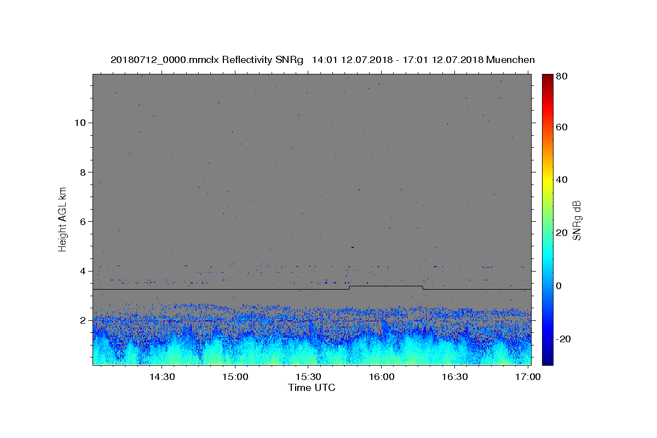Click the 'Time UTC' x-axis label

[x=312, y=388]
